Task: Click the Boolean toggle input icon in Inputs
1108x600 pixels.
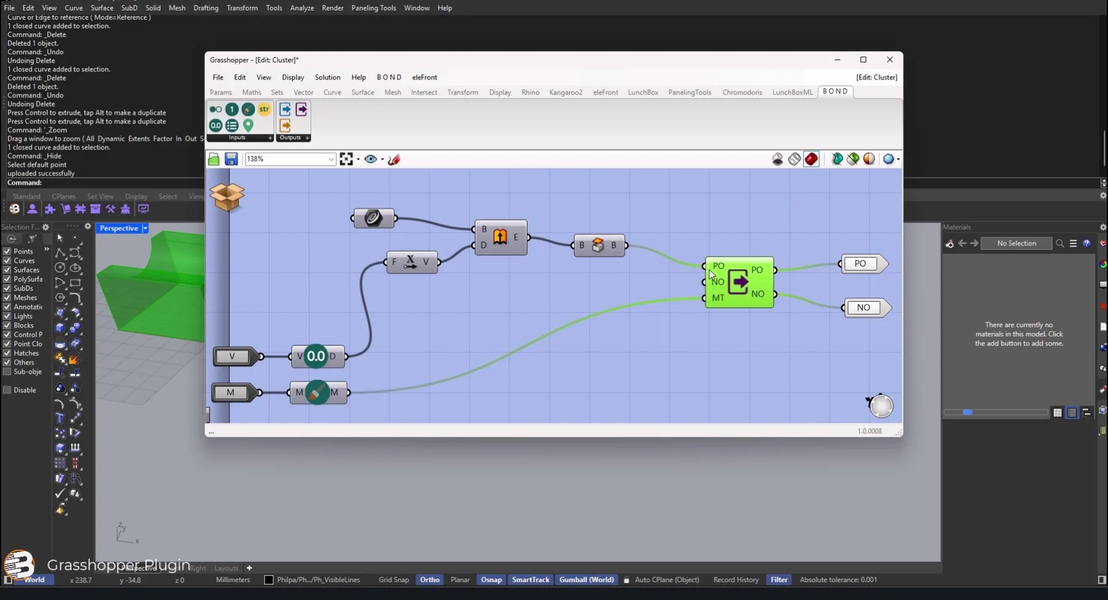Action: (215, 110)
